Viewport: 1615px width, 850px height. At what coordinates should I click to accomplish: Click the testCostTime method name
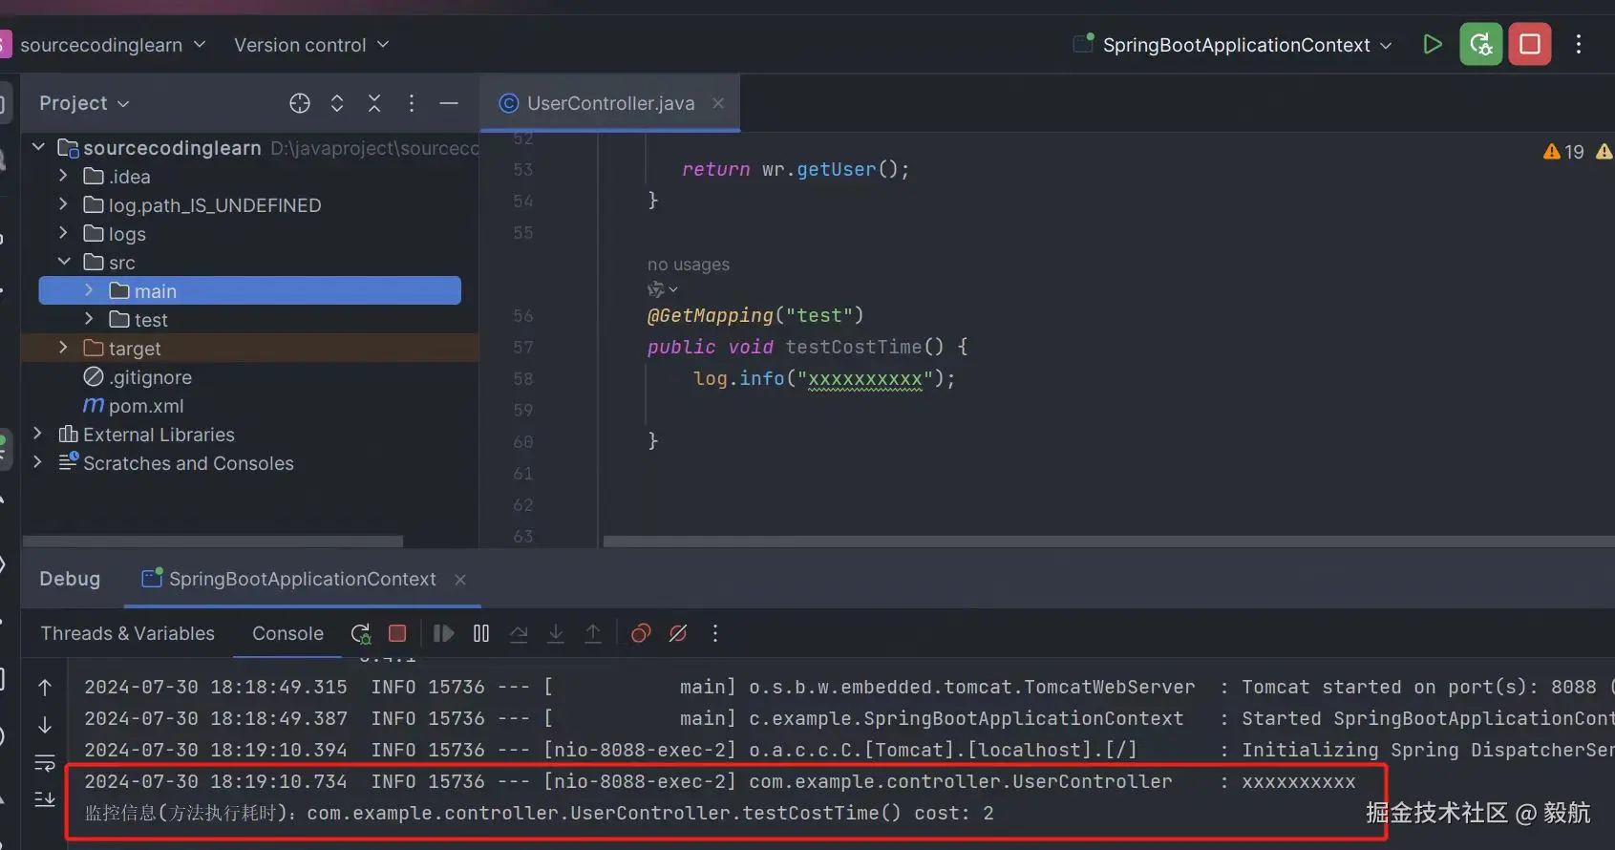[854, 347]
